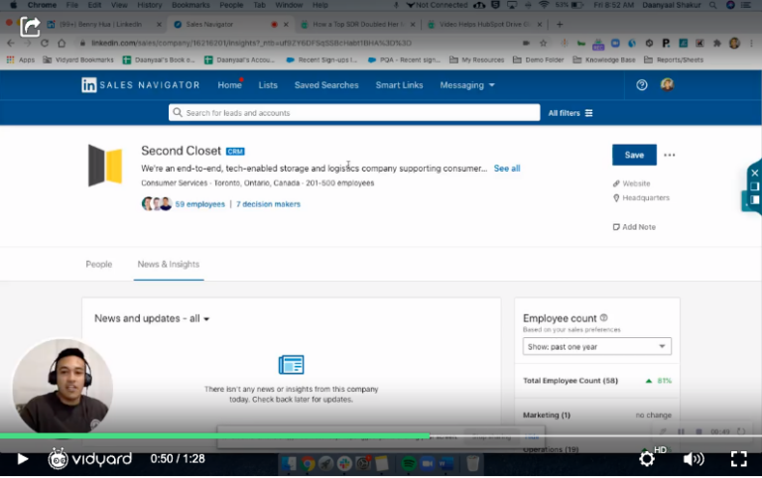
Task: Open Vidyard video settings gear
Action: [646, 459]
